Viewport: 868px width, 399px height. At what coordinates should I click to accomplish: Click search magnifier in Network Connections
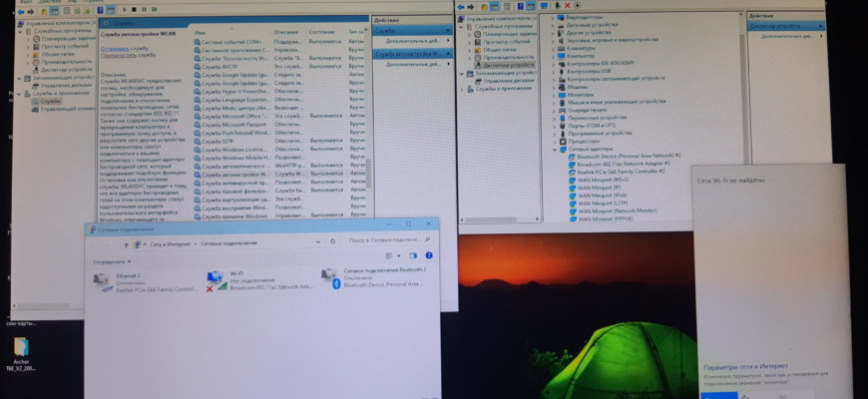pos(427,240)
